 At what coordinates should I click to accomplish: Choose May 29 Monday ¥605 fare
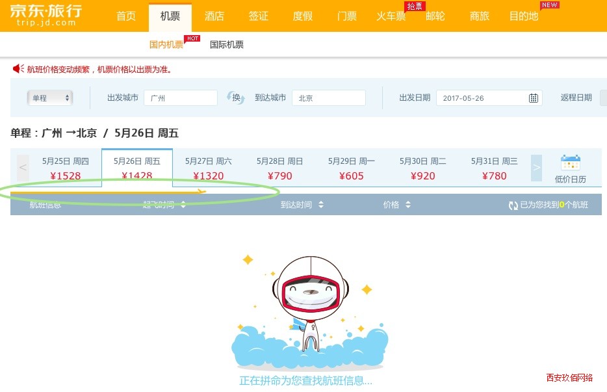pyautogui.click(x=351, y=168)
